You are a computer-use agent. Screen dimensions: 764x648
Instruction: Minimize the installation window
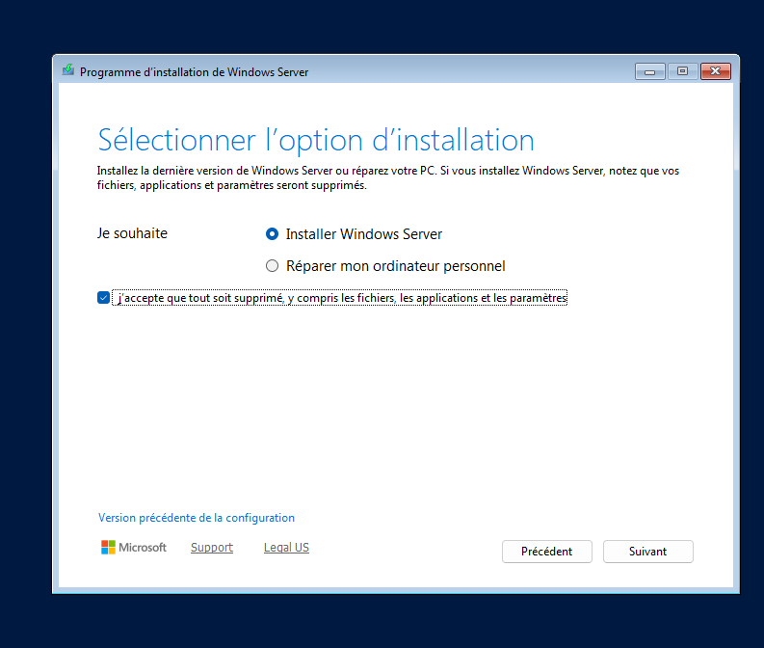coord(650,71)
